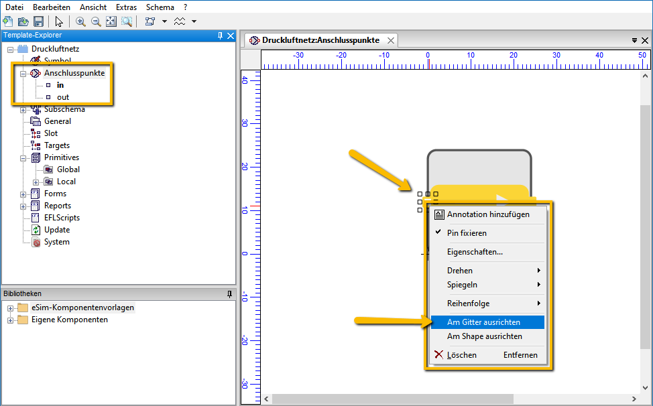Open the Ansicht menu

93,7
